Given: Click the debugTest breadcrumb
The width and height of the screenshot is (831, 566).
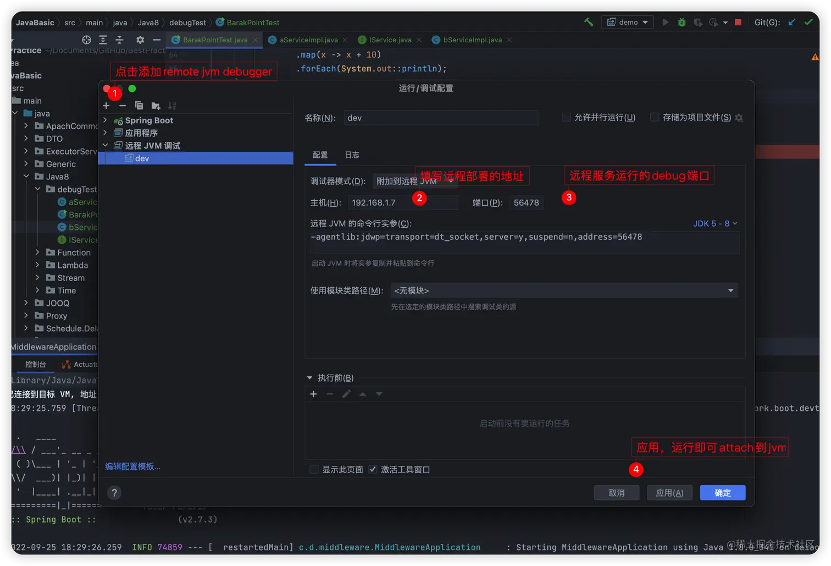Looking at the screenshot, I should tap(187, 23).
